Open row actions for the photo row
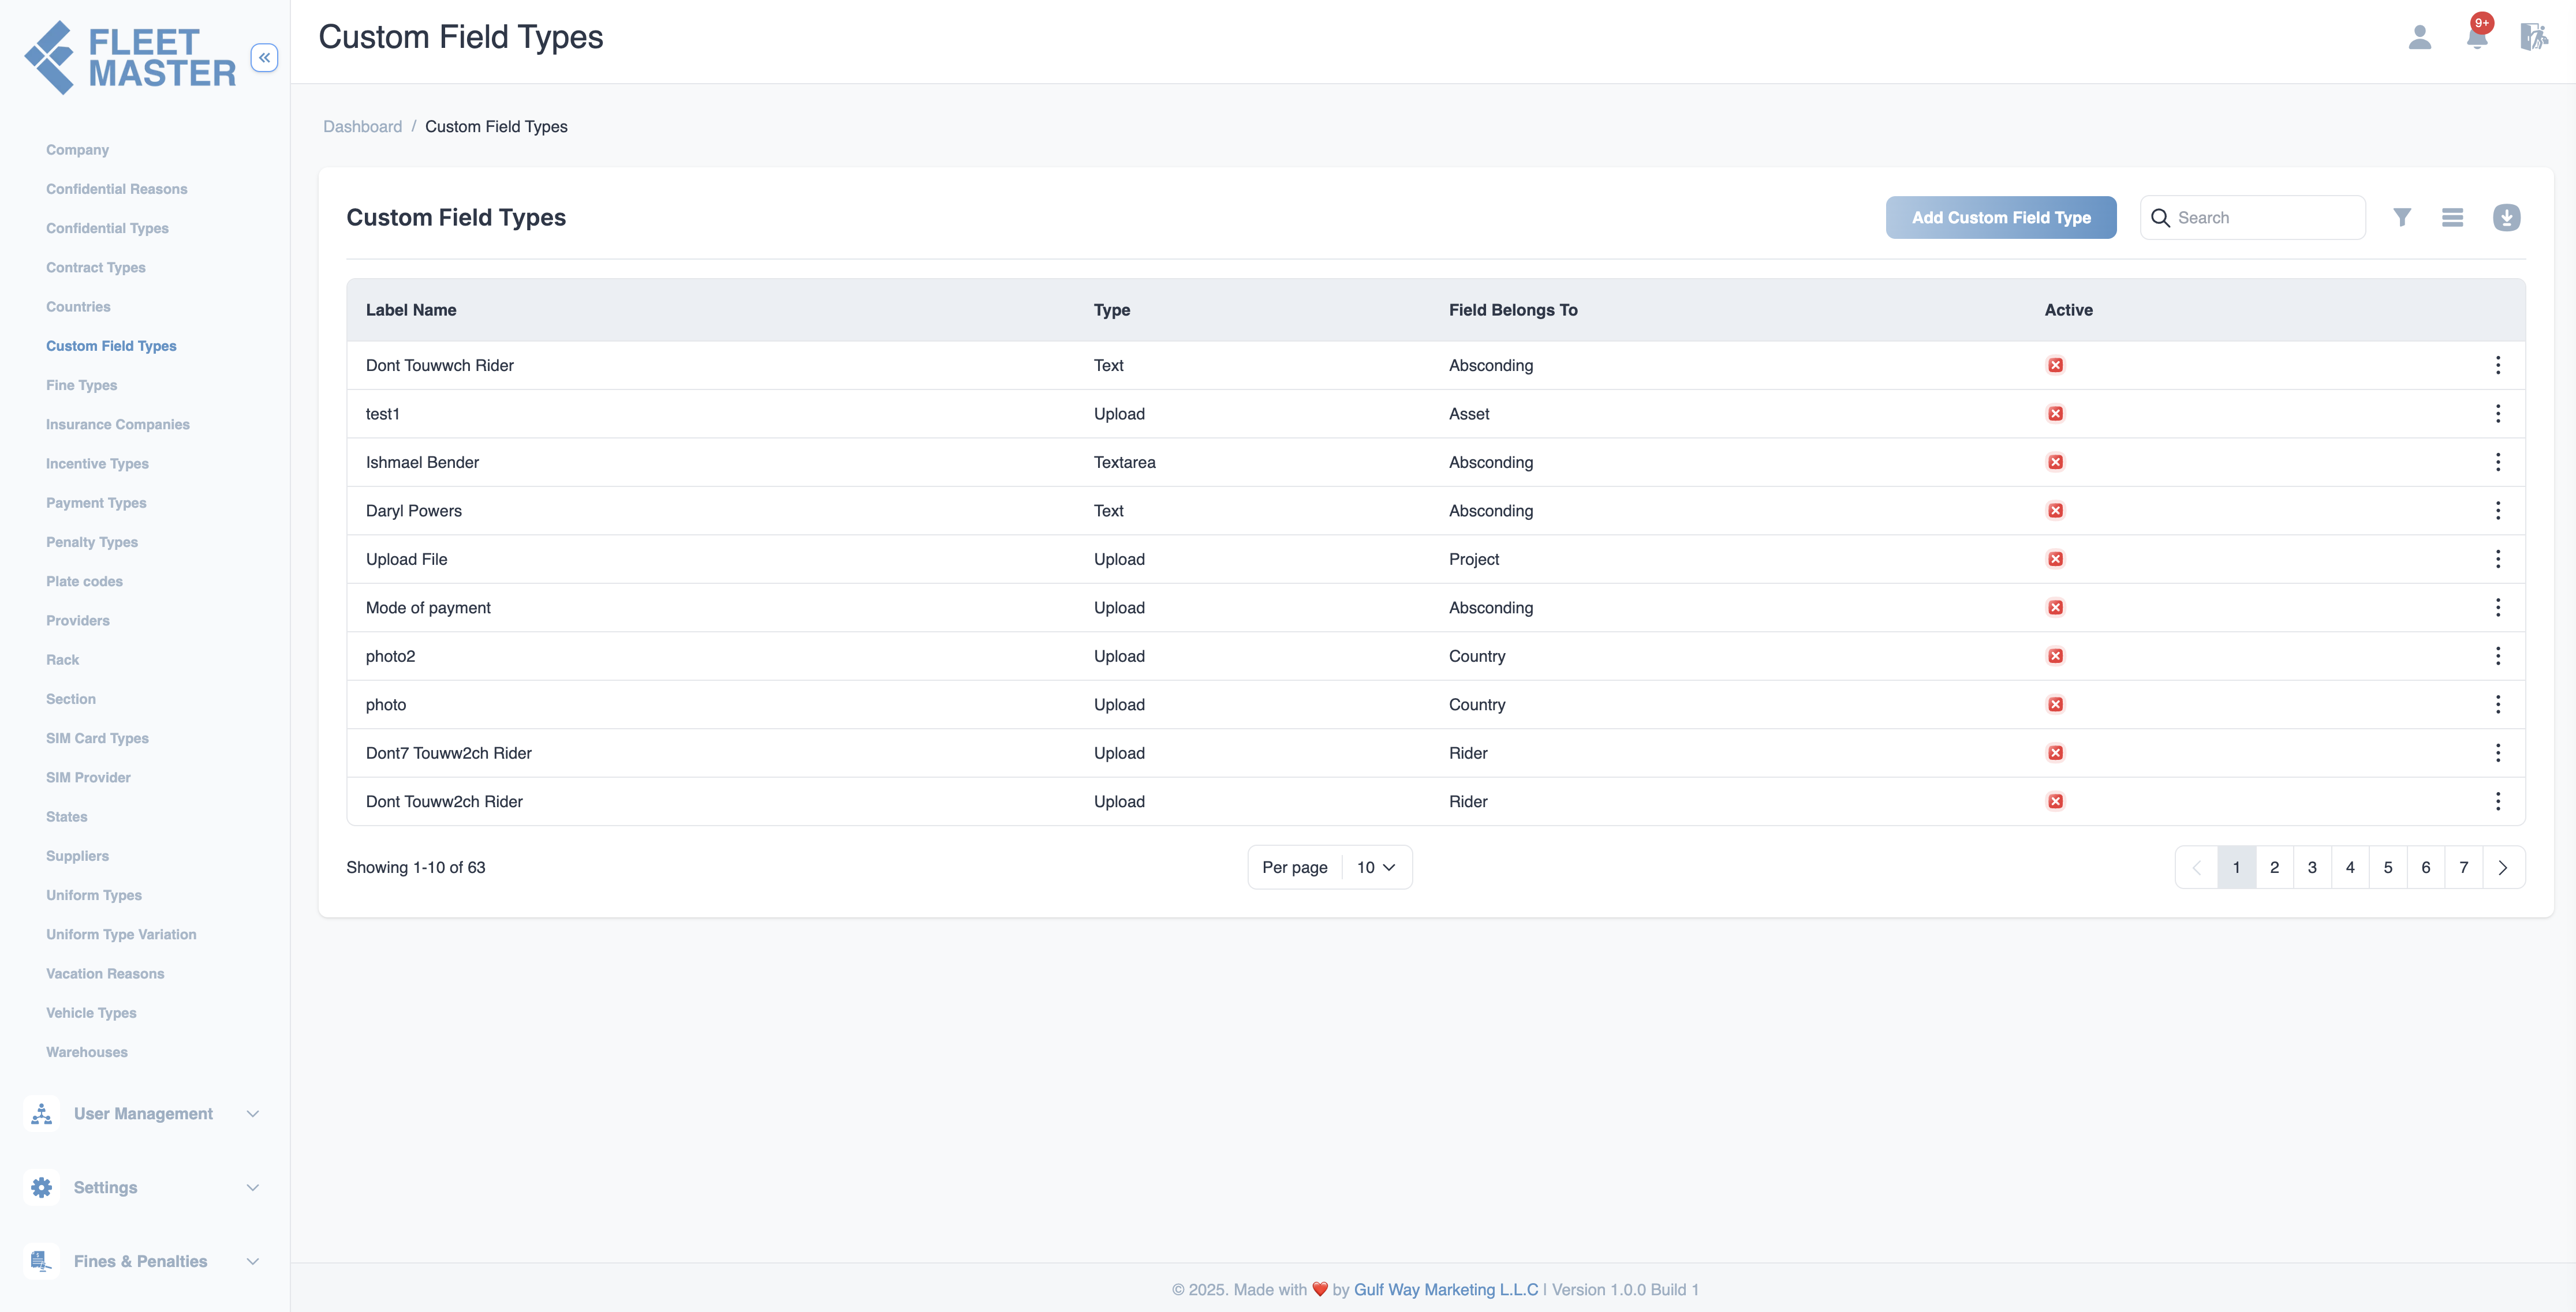 tap(2497, 704)
